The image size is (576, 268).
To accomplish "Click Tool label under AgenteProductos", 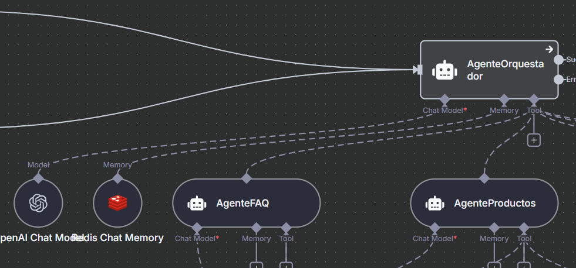I will pos(524,239).
